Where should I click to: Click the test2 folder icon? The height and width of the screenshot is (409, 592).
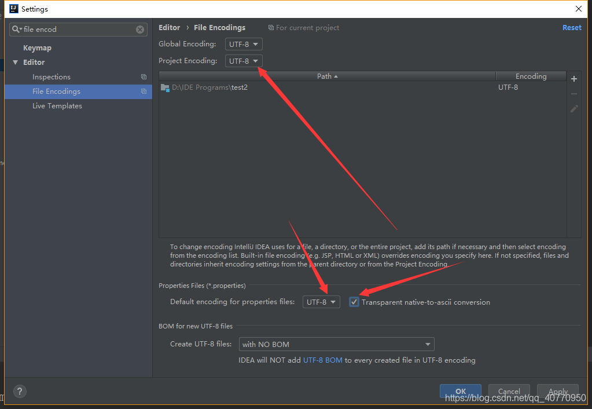pos(165,87)
